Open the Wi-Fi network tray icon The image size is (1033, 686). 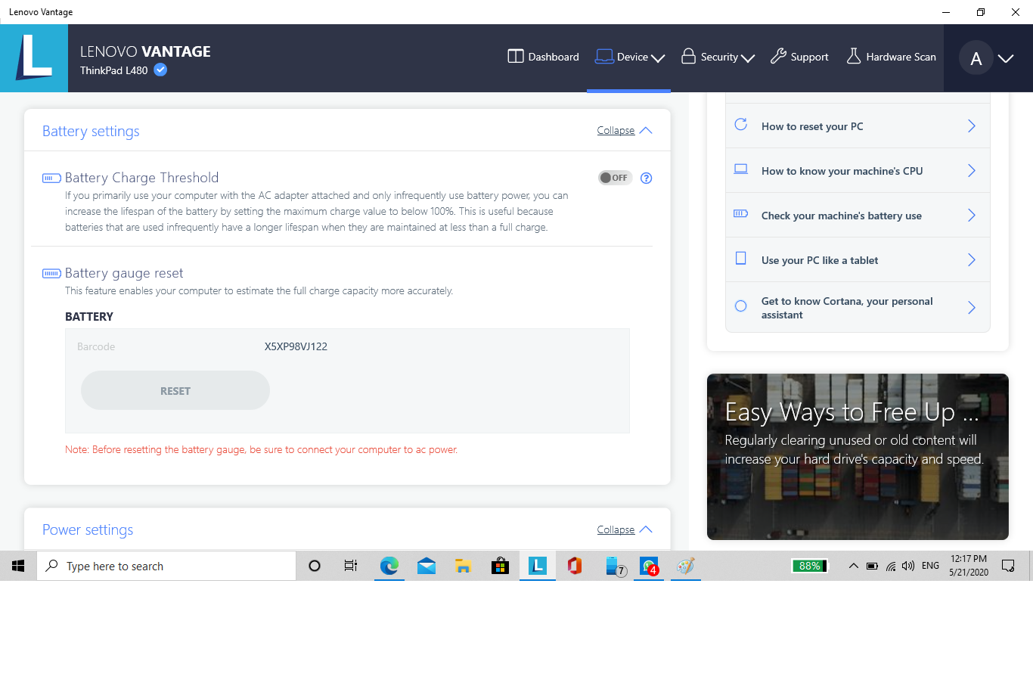coord(891,566)
